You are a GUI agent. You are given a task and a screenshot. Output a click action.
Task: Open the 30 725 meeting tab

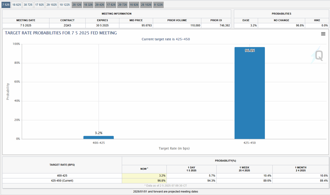[x=28, y=5]
